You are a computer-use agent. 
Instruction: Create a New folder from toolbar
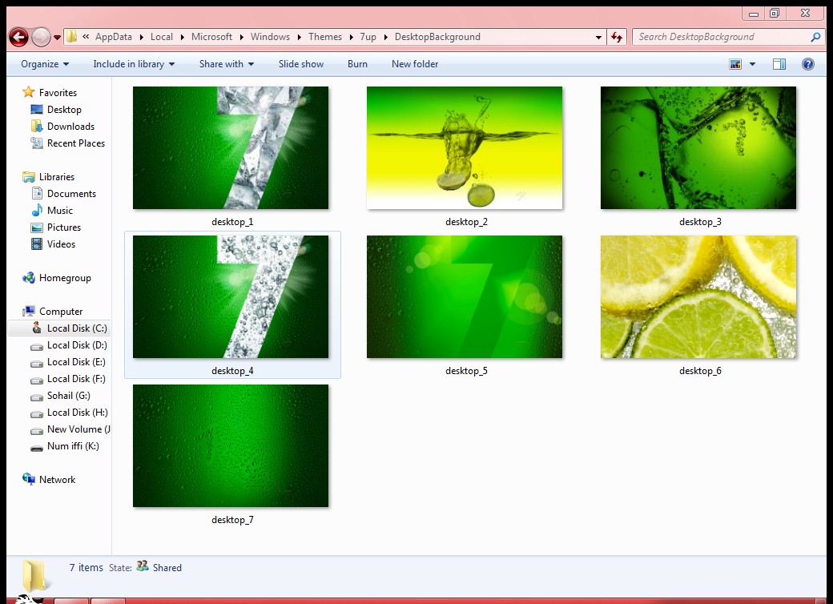415,64
